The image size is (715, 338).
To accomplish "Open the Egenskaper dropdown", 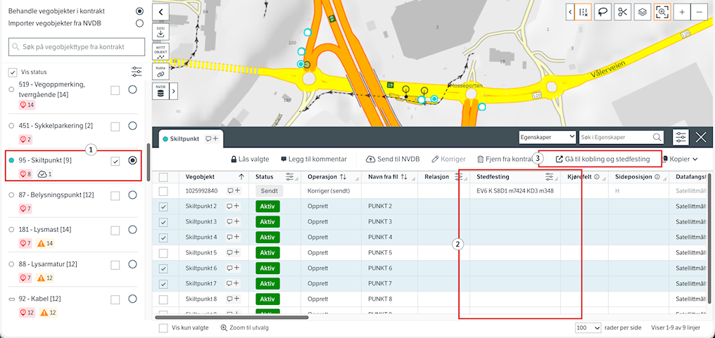I will point(546,138).
